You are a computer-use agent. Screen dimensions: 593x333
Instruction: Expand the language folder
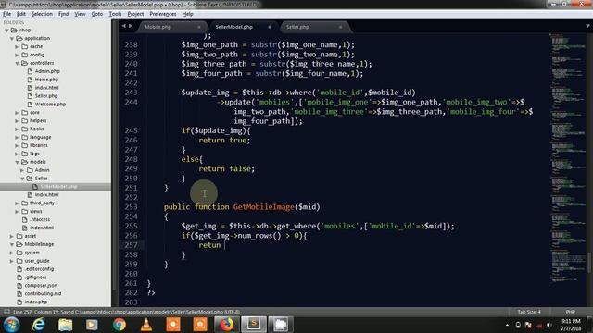point(17,138)
